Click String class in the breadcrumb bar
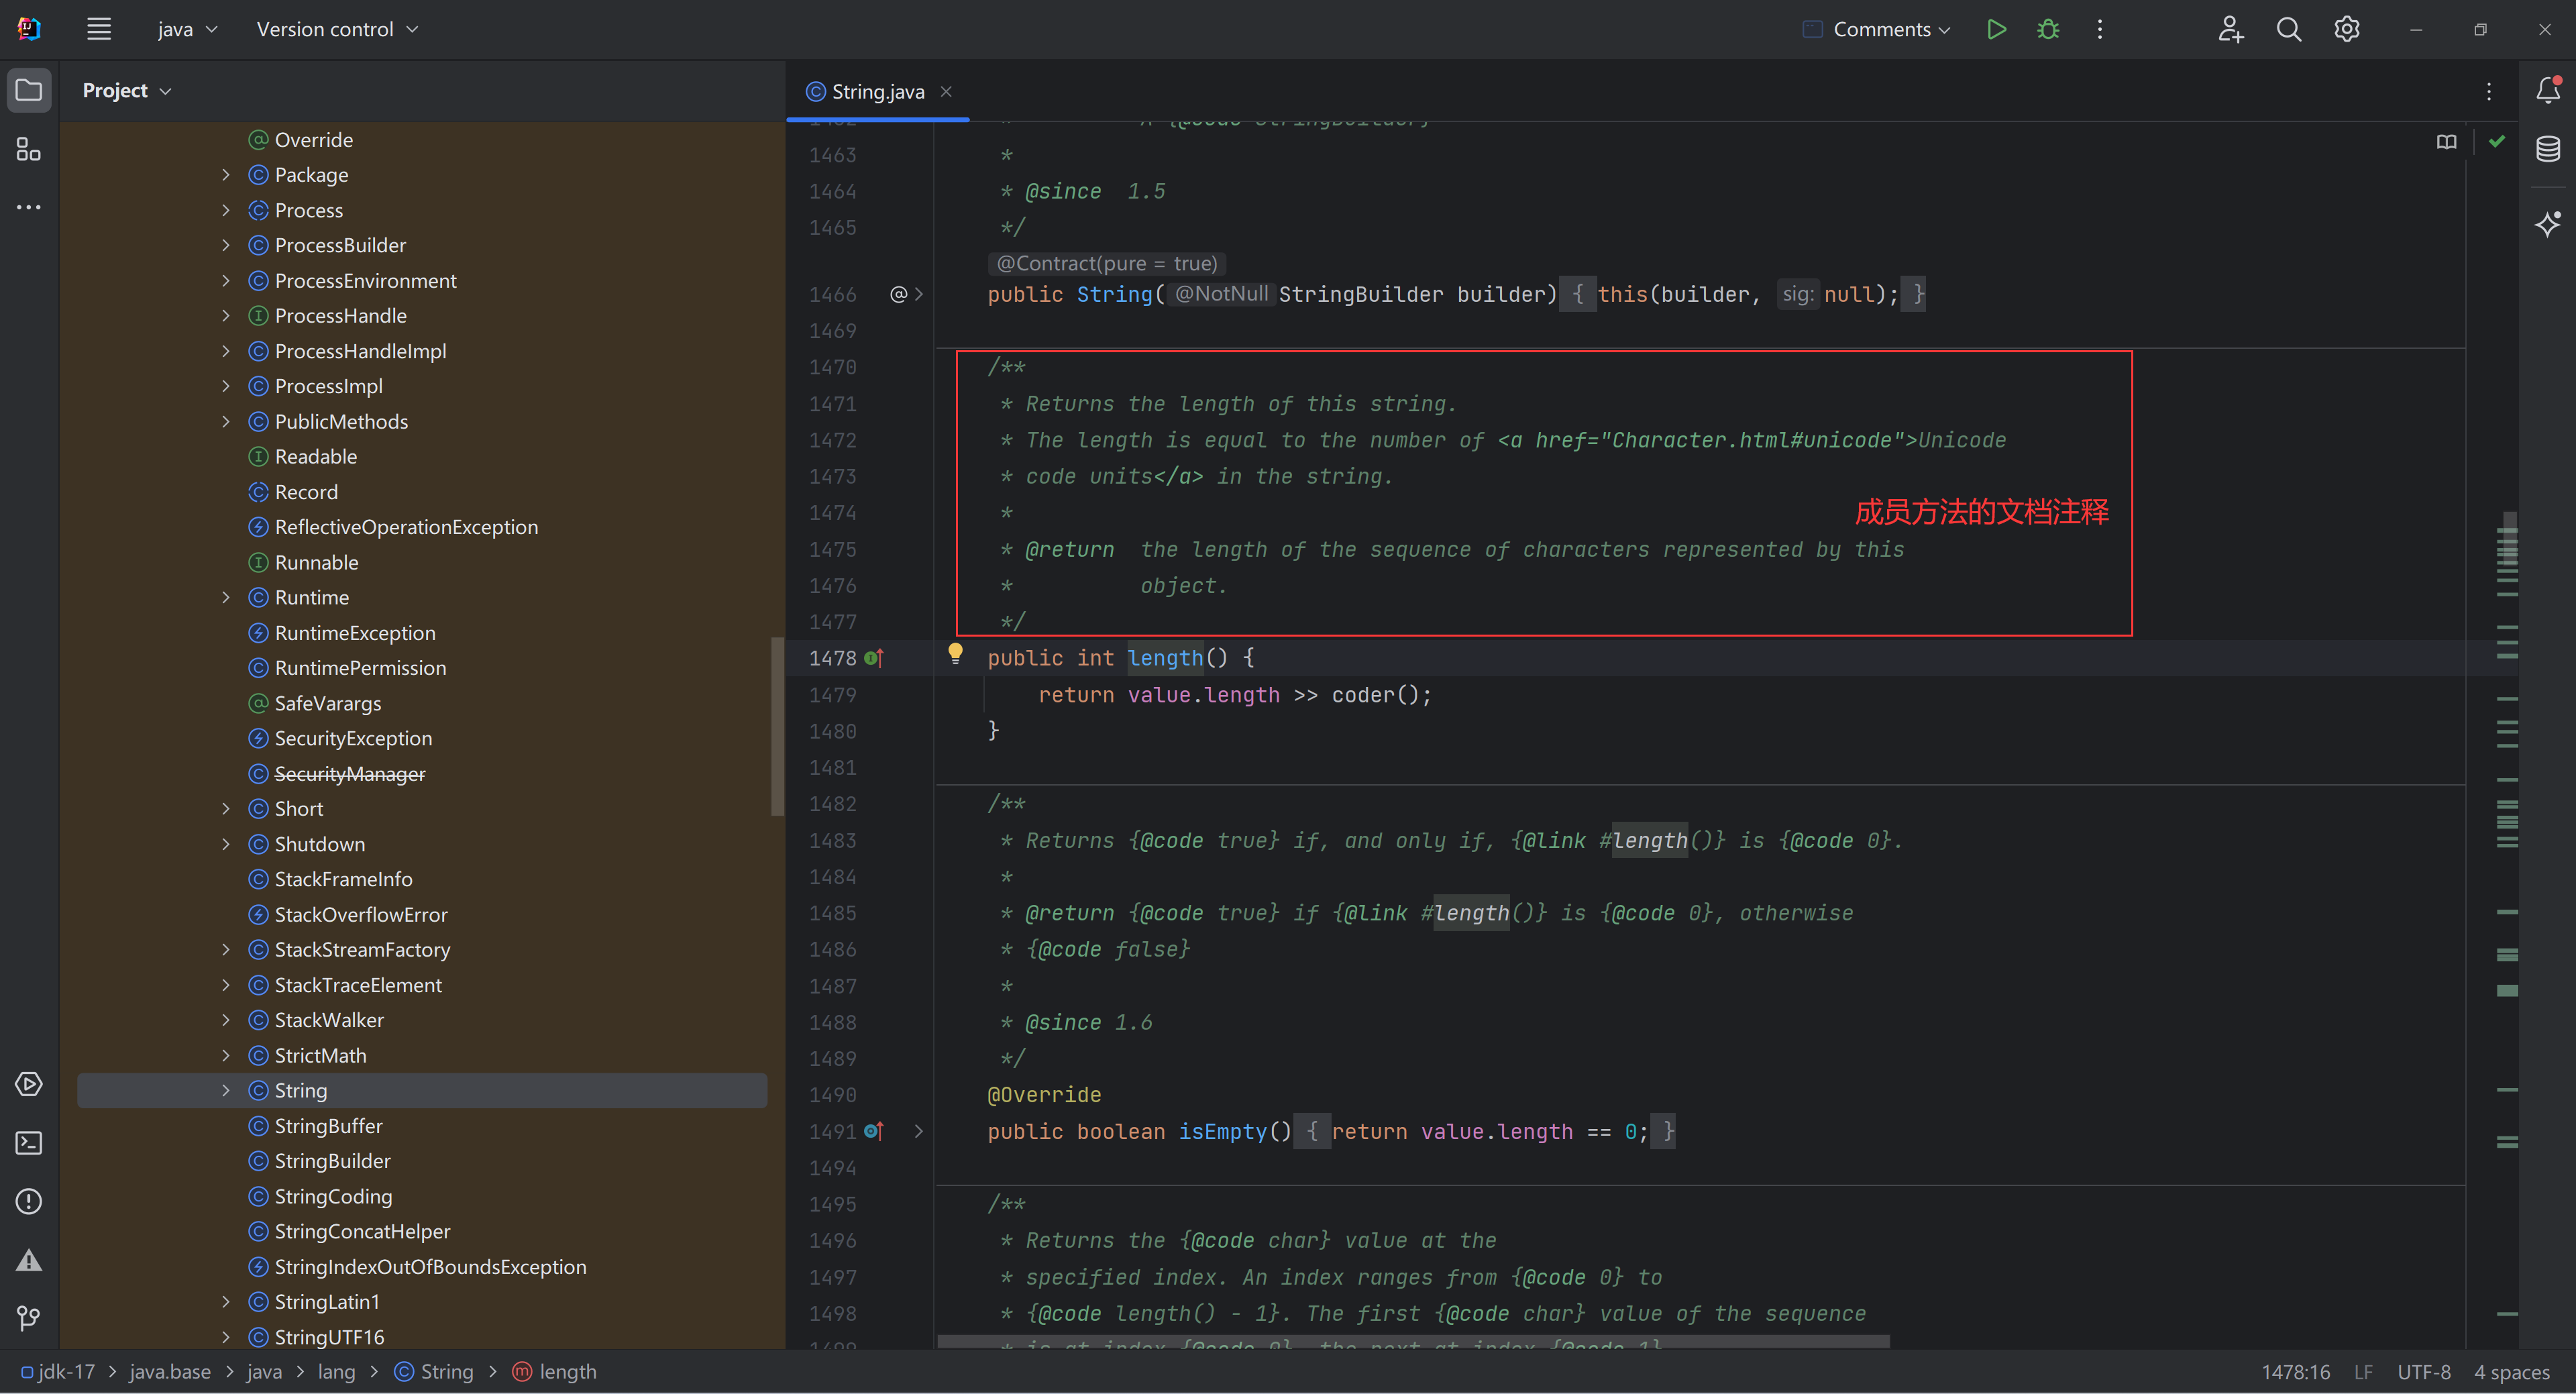Screen dimensions: 2576x1394 [x=434, y=1371]
